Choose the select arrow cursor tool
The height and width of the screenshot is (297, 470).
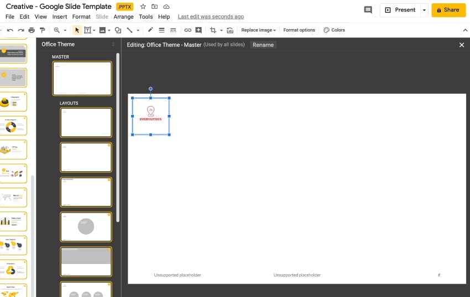pyautogui.click(x=77, y=30)
